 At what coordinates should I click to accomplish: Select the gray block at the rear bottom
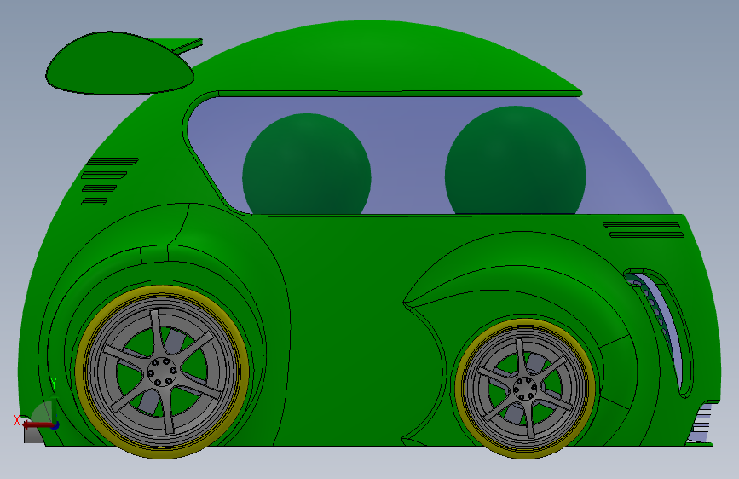pyautogui.click(x=33, y=436)
